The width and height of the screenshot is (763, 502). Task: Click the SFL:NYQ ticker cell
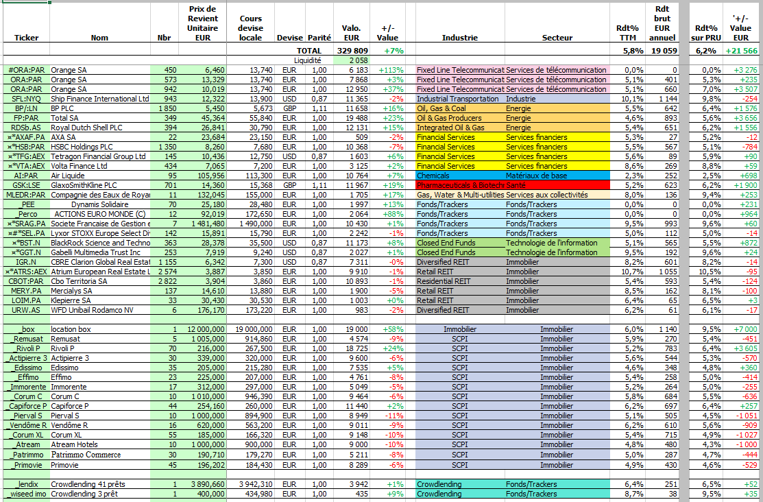point(26,99)
